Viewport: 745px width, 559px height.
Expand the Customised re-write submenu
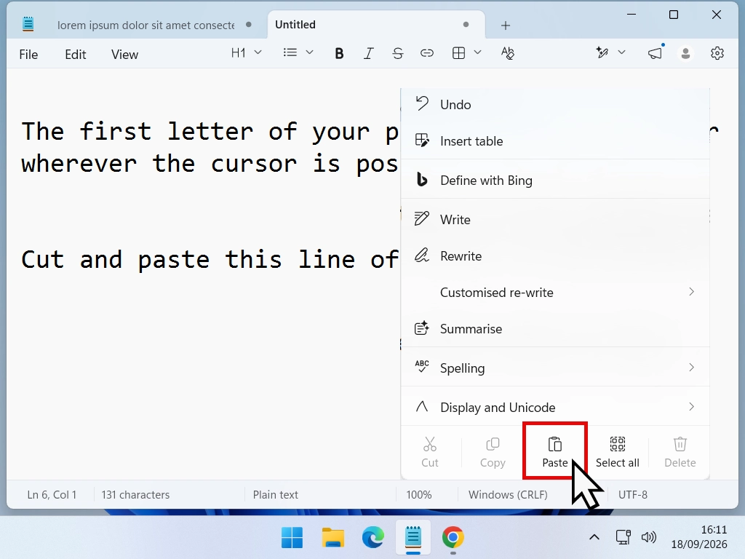coord(555,293)
